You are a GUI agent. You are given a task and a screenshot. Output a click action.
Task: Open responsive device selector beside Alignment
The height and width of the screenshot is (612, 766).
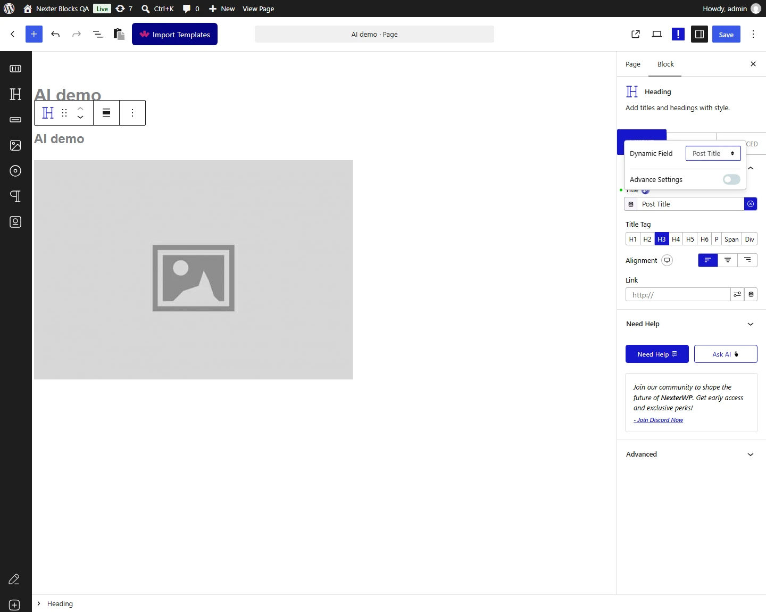(667, 260)
